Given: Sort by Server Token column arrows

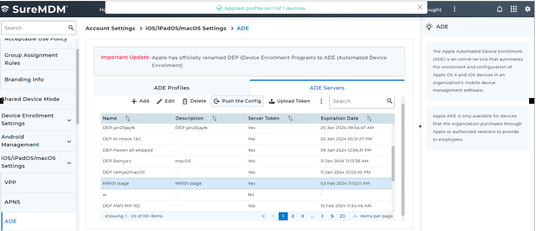Looking at the screenshot, I should (x=290, y=119).
